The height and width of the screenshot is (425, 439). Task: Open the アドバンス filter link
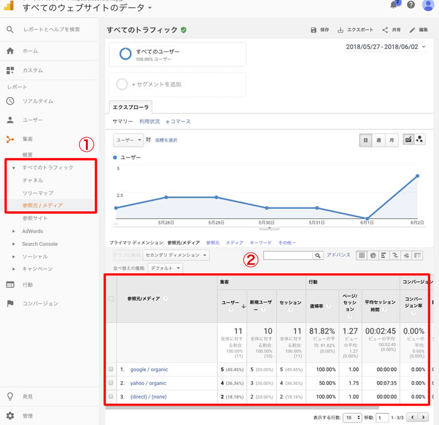pos(339,255)
